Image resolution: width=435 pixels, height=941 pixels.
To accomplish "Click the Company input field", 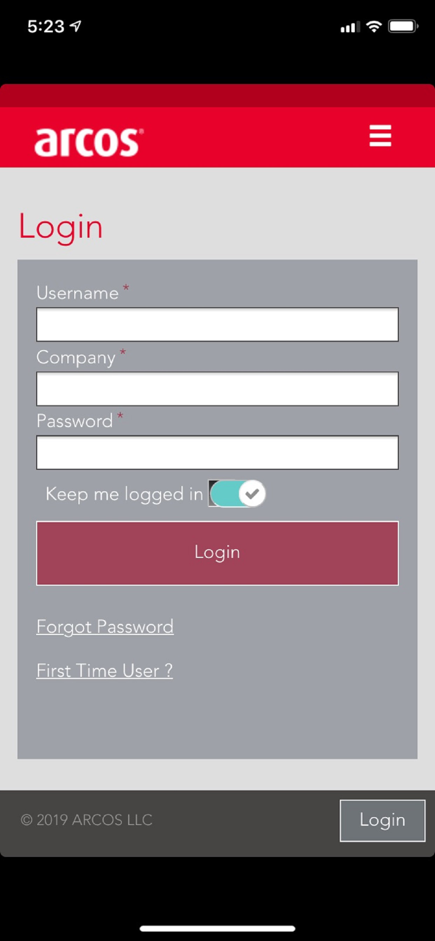I will pyautogui.click(x=217, y=389).
